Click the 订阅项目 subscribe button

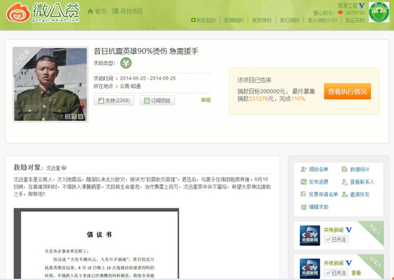tap(157, 101)
